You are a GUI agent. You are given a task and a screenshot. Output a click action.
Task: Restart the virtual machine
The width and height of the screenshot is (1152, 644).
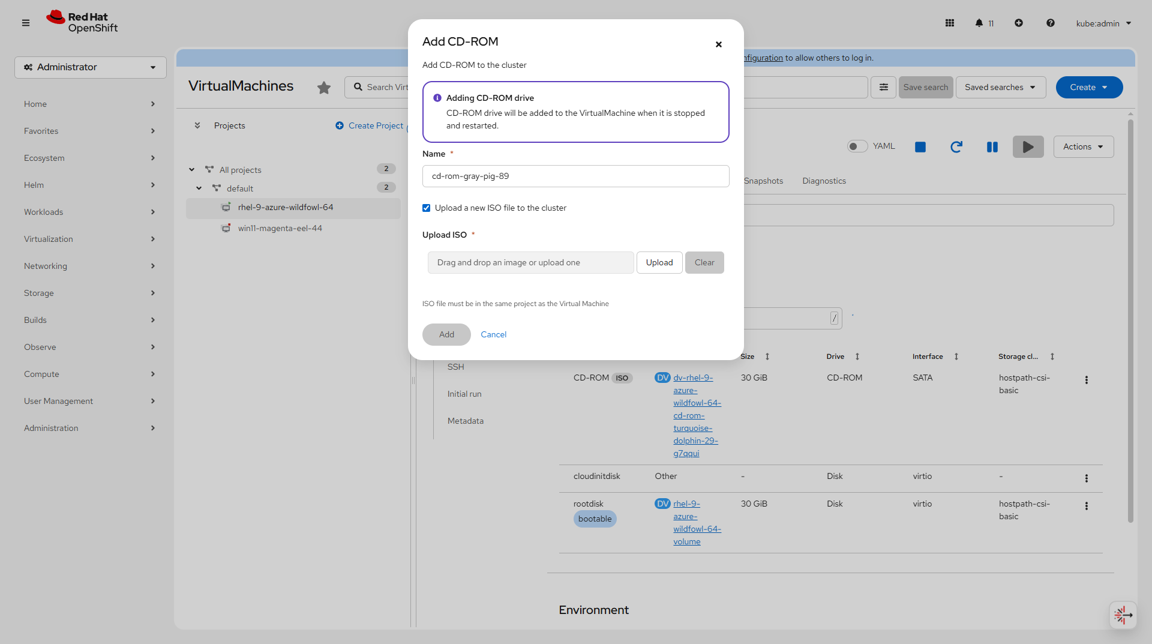point(956,147)
